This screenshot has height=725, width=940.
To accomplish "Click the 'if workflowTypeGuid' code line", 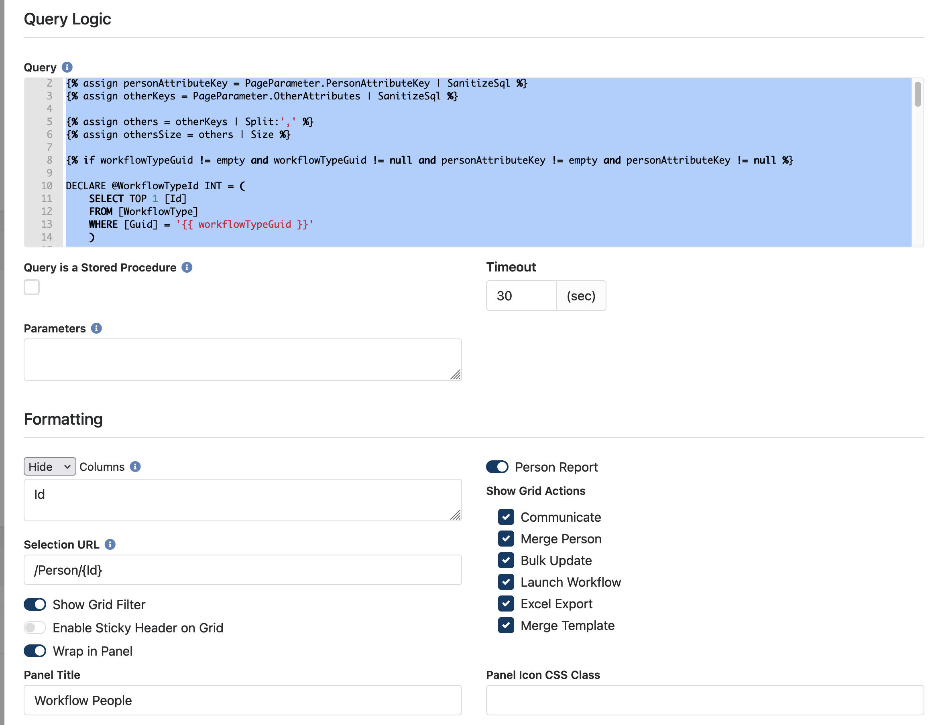I will [429, 160].
